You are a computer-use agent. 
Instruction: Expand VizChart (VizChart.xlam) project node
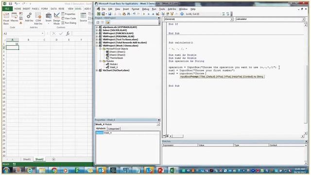pos(97,70)
